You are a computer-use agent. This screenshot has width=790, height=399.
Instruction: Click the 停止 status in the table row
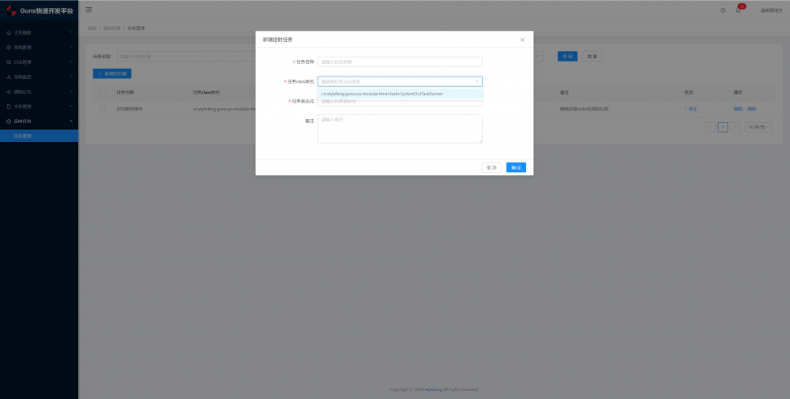[693, 109]
